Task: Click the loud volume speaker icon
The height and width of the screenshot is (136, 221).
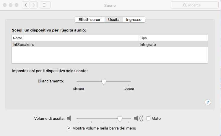Action: pos(138,118)
